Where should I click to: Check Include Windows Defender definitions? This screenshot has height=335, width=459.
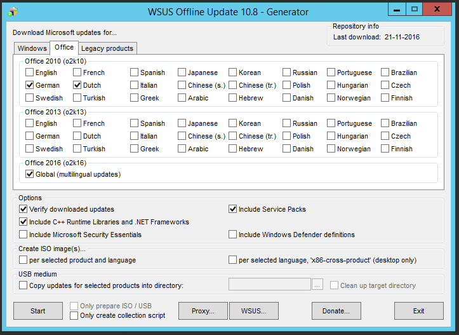tap(233, 235)
